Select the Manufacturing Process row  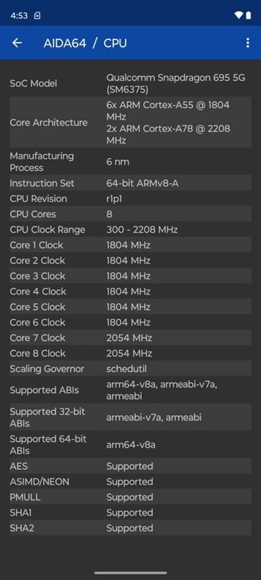(130, 162)
